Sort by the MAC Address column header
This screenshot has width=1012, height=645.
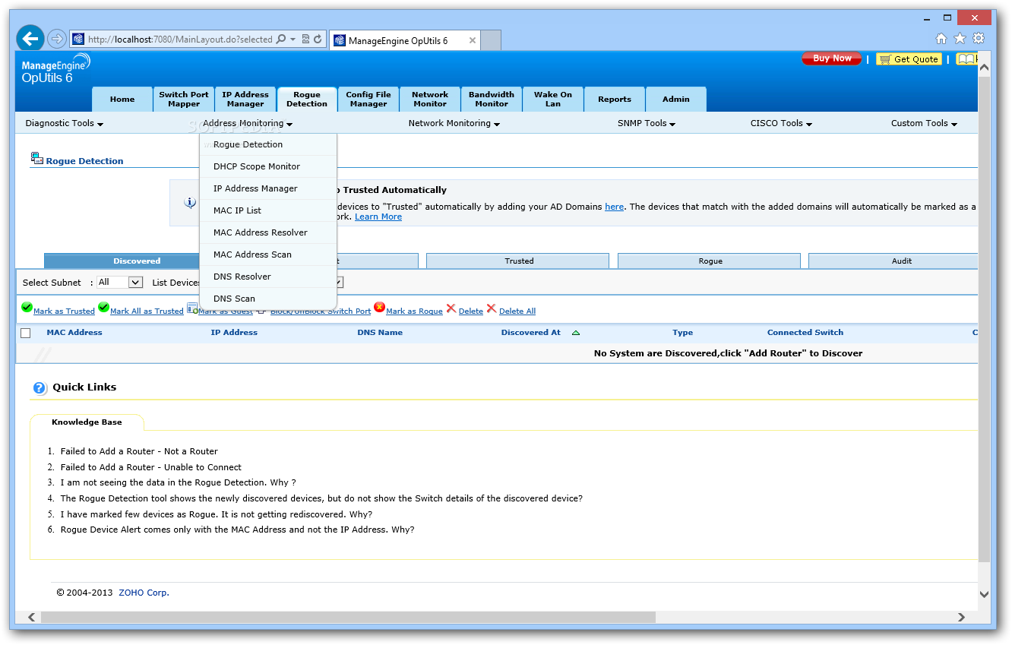(74, 333)
